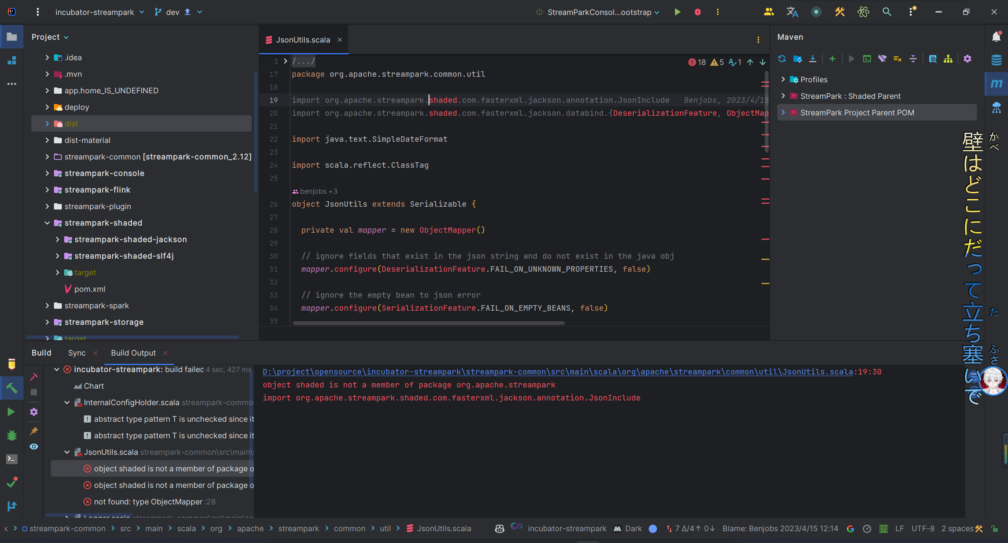This screenshot has height=543, width=1008.
Task: Click the editor horizontal scrollbar
Action: pyautogui.click(x=428, y=323)
